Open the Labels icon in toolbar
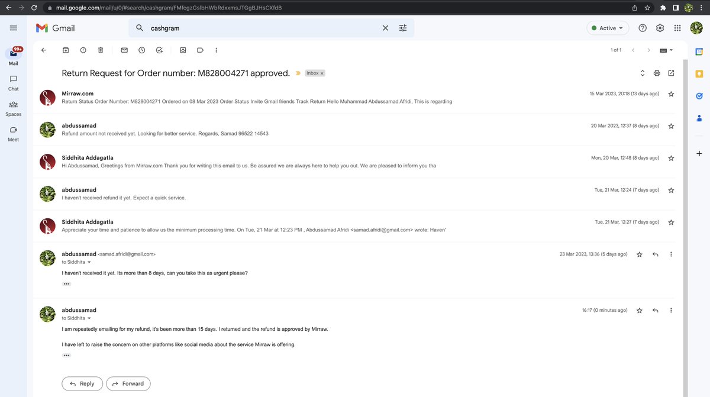 (200, 50)
